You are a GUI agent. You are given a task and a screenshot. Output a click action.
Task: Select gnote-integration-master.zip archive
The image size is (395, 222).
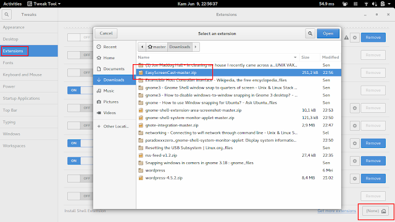[x=239, y=125]
